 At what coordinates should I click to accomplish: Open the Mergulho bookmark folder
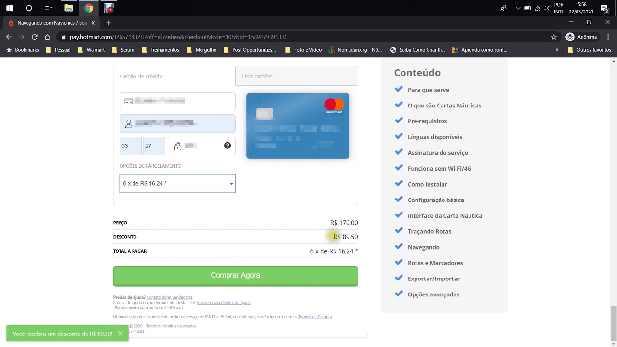click(201, 50)
